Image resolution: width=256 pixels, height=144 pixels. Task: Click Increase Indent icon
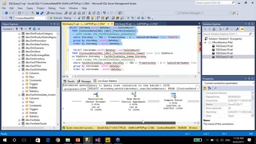coord(143,18)
